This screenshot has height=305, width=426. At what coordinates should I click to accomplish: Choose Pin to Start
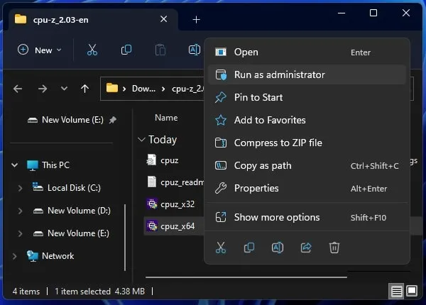pyautogui.click(x=307, y=97)
